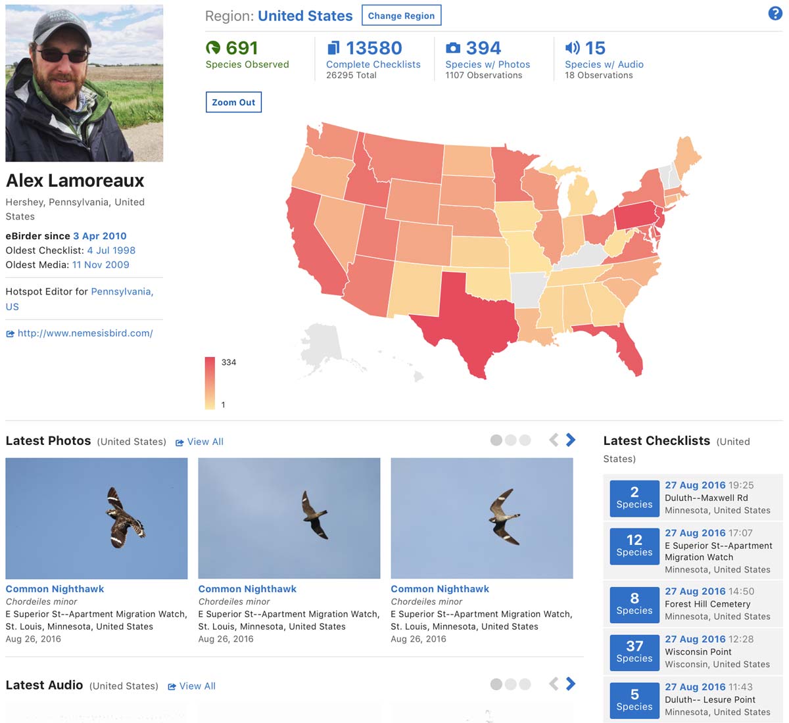Click the Complete Checklists clipboard icon
This screenshot has height=723, width=789.
click(x=333, y=48)
